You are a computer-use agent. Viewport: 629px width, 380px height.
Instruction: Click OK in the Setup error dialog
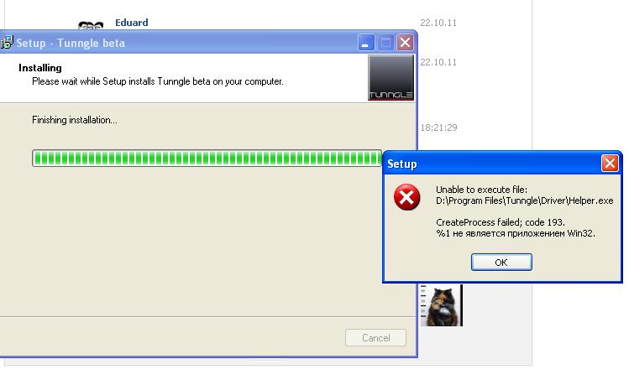(x=501, y=263)
